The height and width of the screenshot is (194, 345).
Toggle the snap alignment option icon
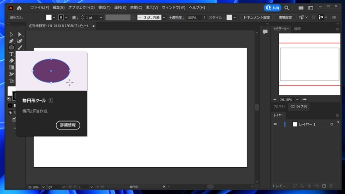point(321,17)
